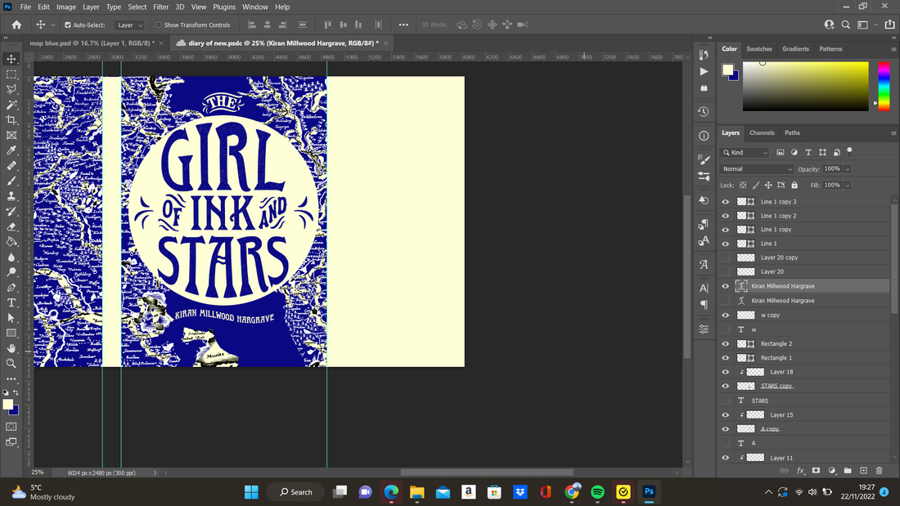Show the Layer 20 layer

pos(726,272)
